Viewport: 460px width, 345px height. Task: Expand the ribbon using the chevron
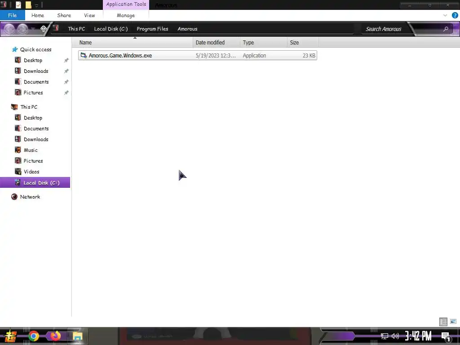click(445, 15)
